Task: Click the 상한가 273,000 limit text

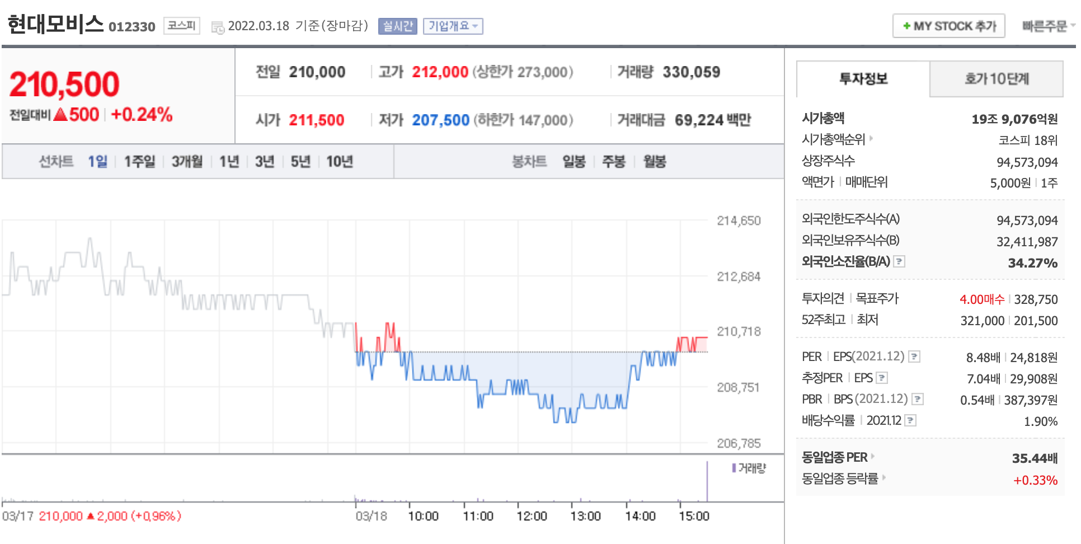Action: (523, 72)
